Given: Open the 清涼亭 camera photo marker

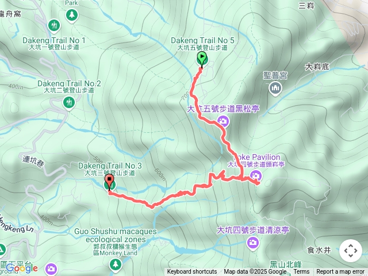Looking at the screenshot, I should pos(253,243).
